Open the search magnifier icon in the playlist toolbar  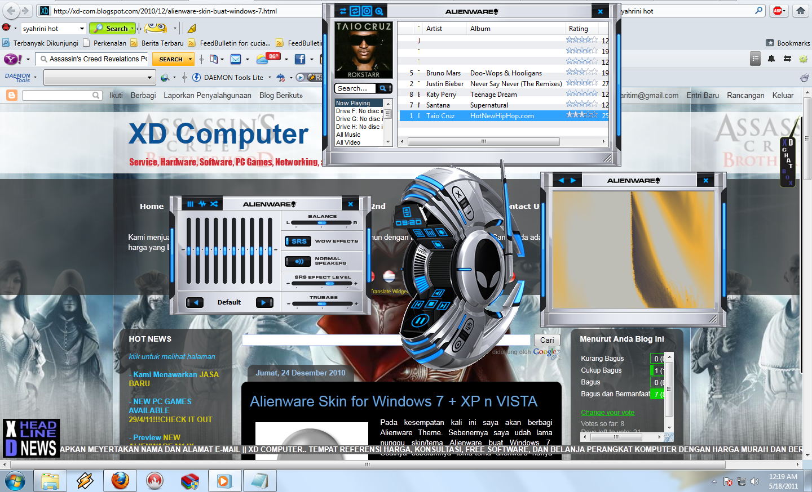pos(378,11)
